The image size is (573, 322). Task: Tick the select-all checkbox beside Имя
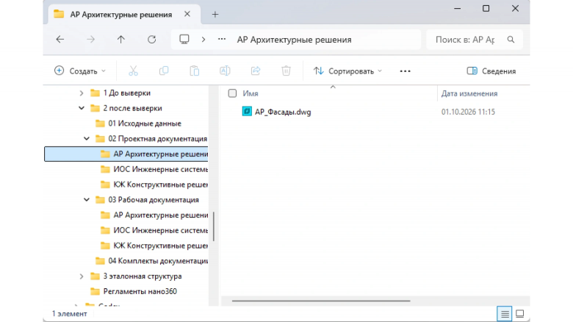(x=232, y=93)
